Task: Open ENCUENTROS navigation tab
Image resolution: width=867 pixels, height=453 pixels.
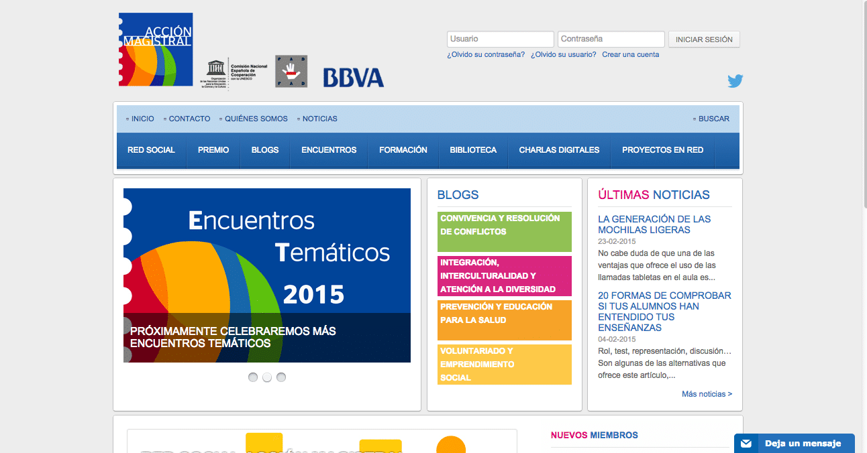Action: click(329, 150)
